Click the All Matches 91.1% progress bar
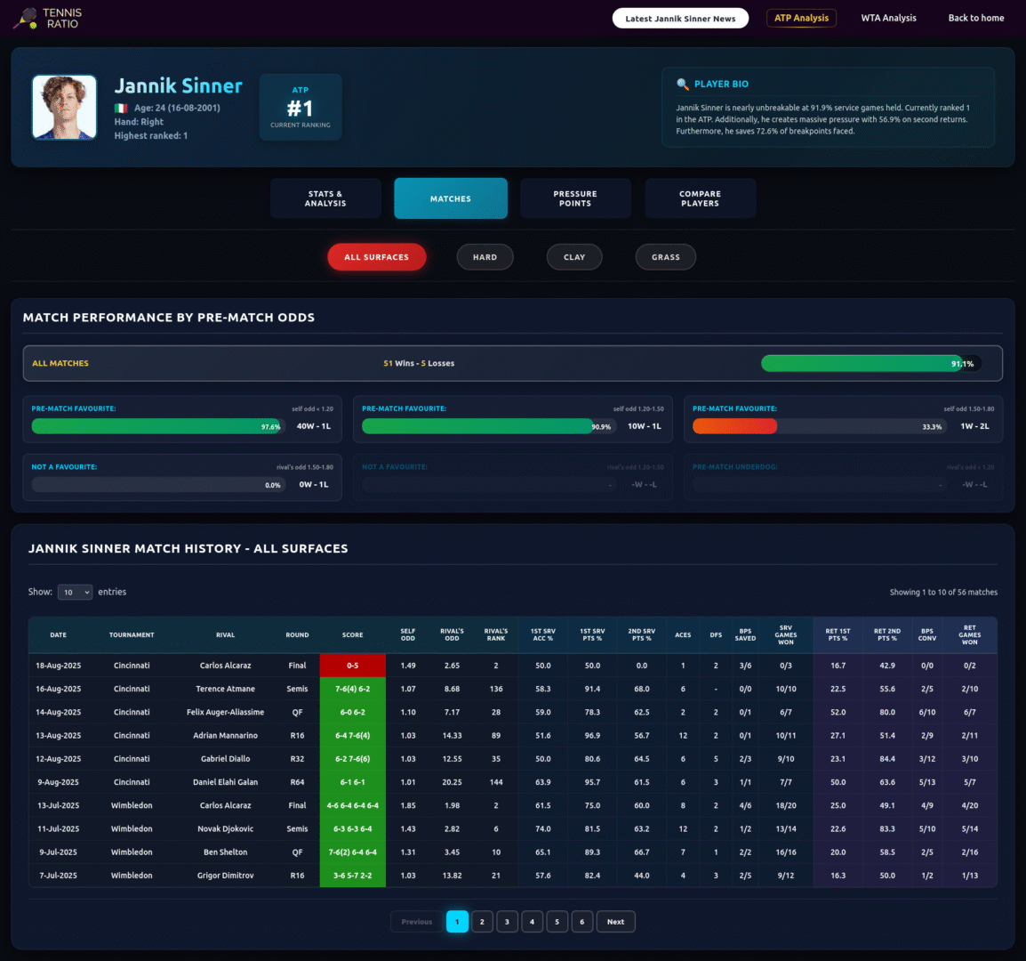Image resolution: width=1026 pixels, height=961 pixels. (x=871, y=364)
